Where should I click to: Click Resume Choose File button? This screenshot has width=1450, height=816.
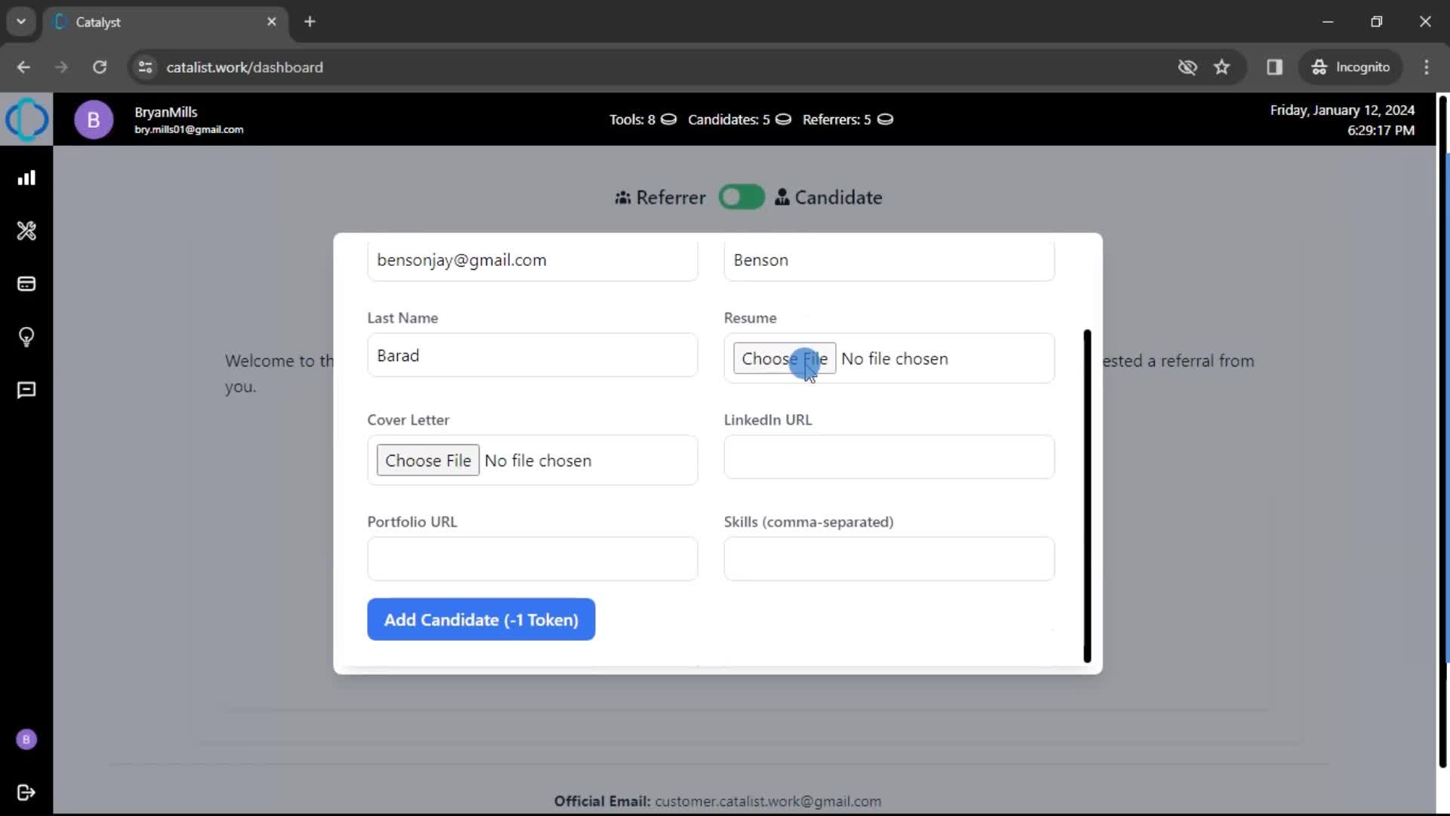pos(785,359)
